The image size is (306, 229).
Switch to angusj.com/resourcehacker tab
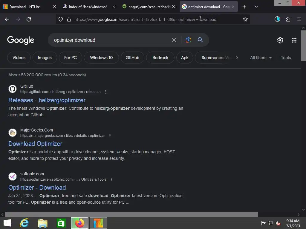[149, 7]
